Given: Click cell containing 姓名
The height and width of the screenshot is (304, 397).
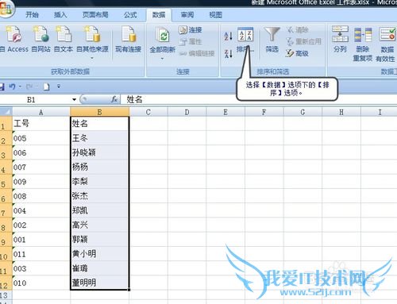Looking at the screenshot, I should pos(100,124).
